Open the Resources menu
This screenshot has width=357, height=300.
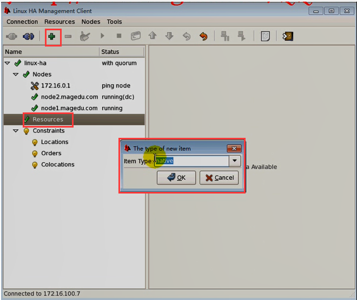coord(59,22)
